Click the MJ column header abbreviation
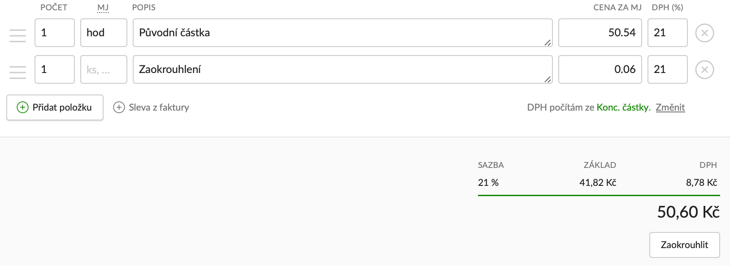Screen dimensions: 730x266 tap(103, 8)
